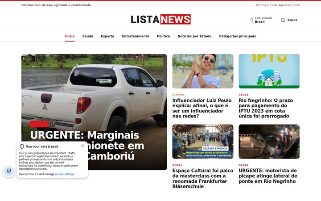Click the Busca search label

pos(292,20)
